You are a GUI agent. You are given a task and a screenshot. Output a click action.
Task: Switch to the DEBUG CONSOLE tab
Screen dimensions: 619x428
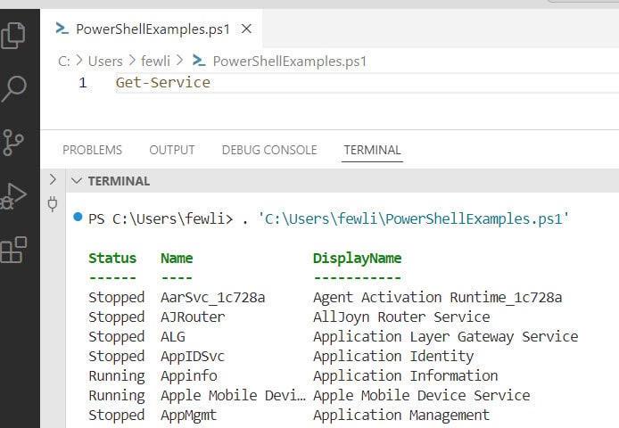click(269, 150)
